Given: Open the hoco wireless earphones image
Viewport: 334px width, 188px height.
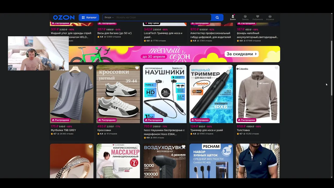Looking at the screenshot, I should pyautogui.click(x=165, y=94).
